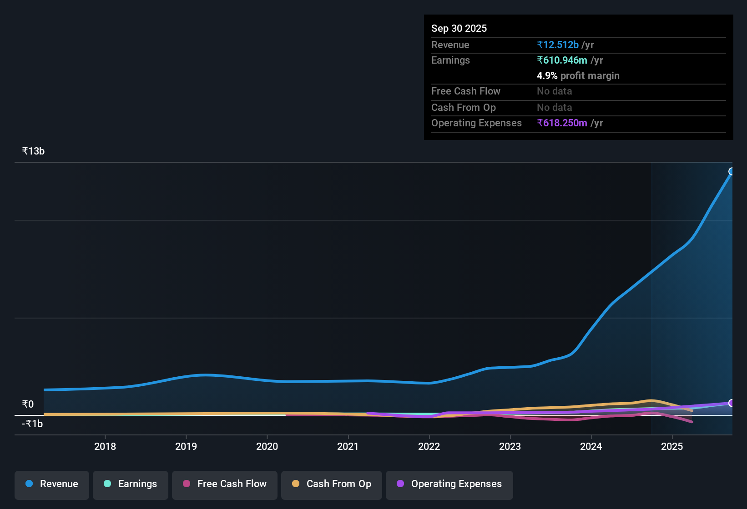
Task: Click the No data text for Free Cash Flow
Action: 554,91
